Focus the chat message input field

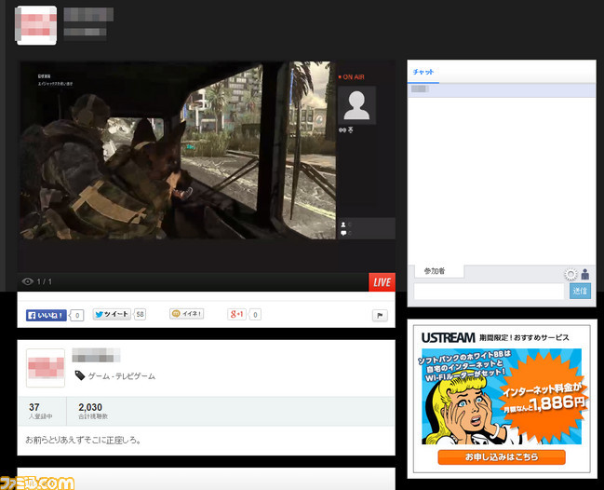489,291
